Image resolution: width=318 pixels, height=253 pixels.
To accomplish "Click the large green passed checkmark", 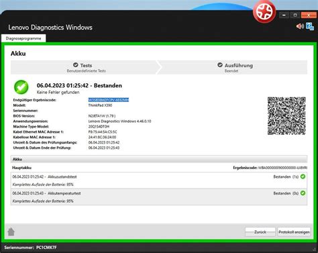I will coord(21,87).
